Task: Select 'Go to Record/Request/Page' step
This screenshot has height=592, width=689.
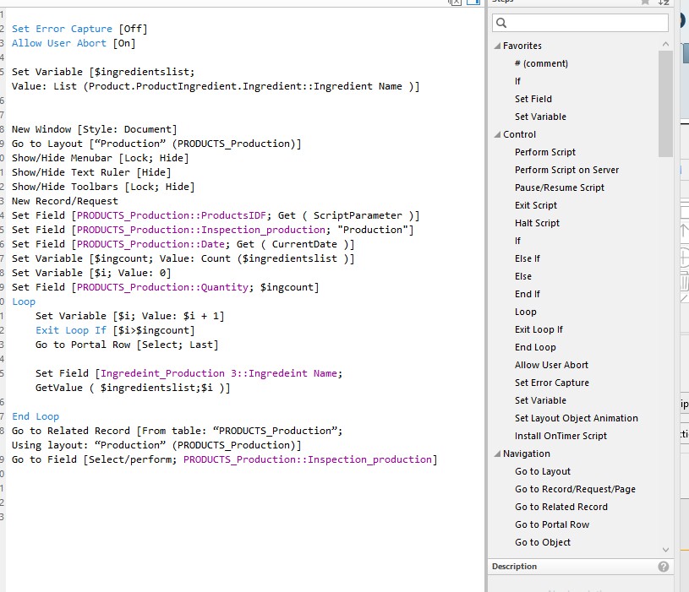Action: pyautogui.click(x=575, y=489)
